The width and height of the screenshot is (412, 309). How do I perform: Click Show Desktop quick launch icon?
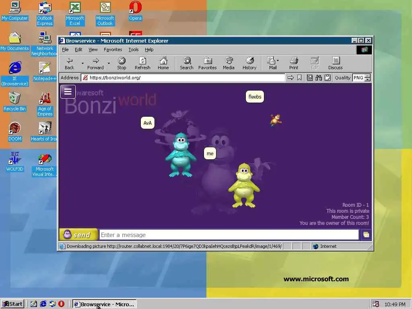34,304
